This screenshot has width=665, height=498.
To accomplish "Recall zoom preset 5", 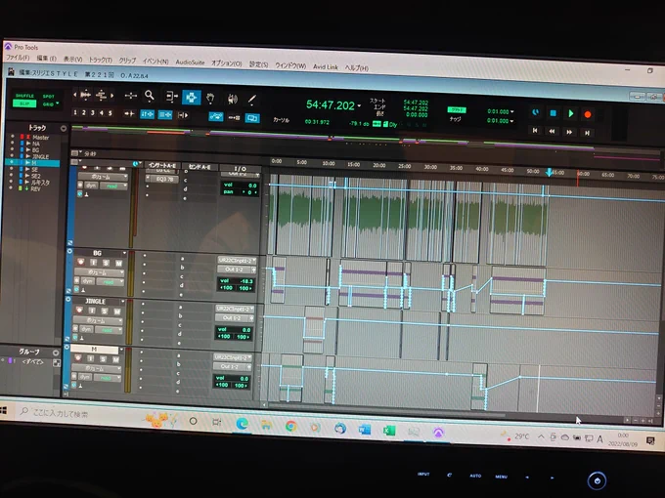I will pyautogui.click(x=110, y=113).
